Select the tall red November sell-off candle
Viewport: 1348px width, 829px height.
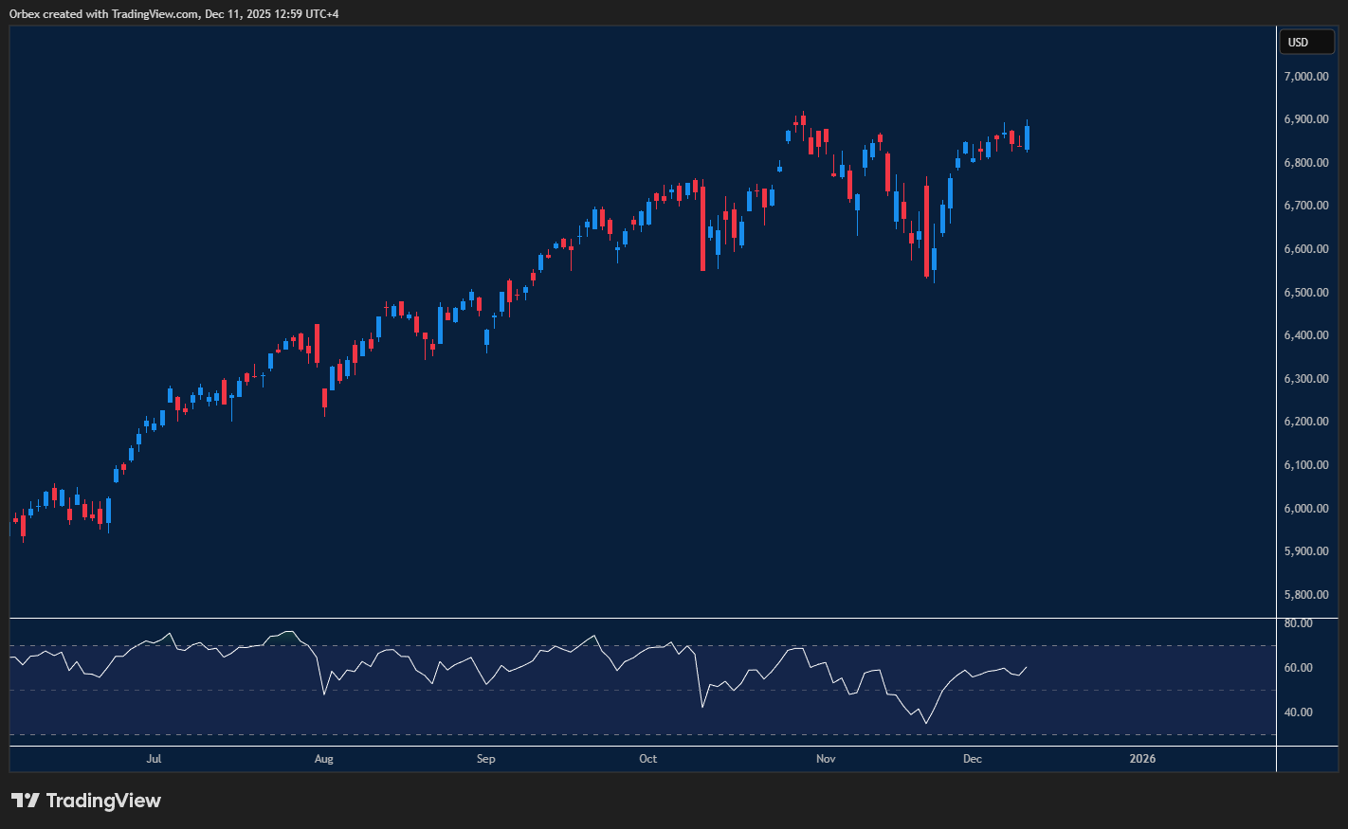(927, 230)
